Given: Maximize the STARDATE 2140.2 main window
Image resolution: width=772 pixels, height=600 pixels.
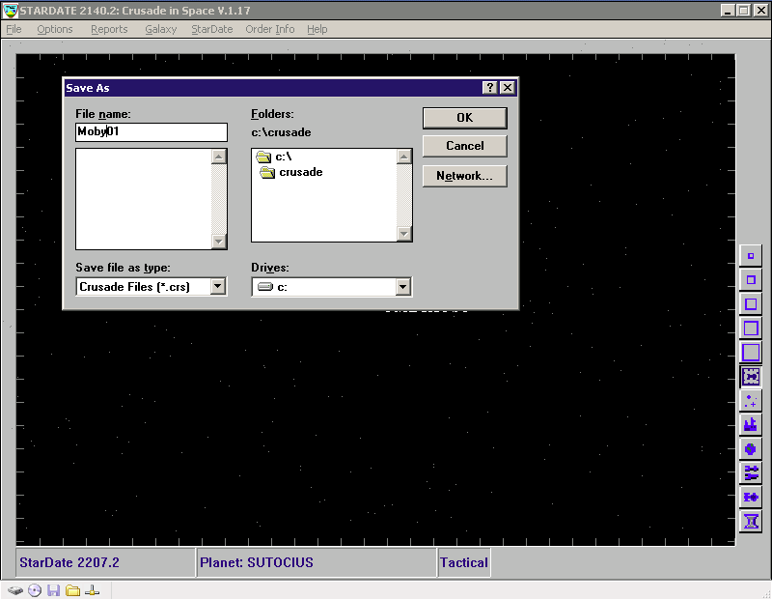Looking at the screenshot, I should click(x=743, y=11).
